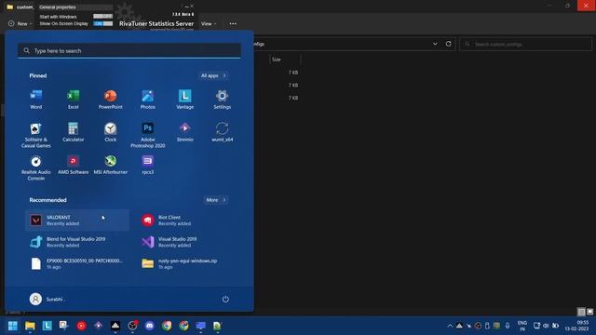Viewport: 596px width, 335px height.
Task: Open rusty-psn-egui-windows.zip recommended file
Action: click(189, 263)
